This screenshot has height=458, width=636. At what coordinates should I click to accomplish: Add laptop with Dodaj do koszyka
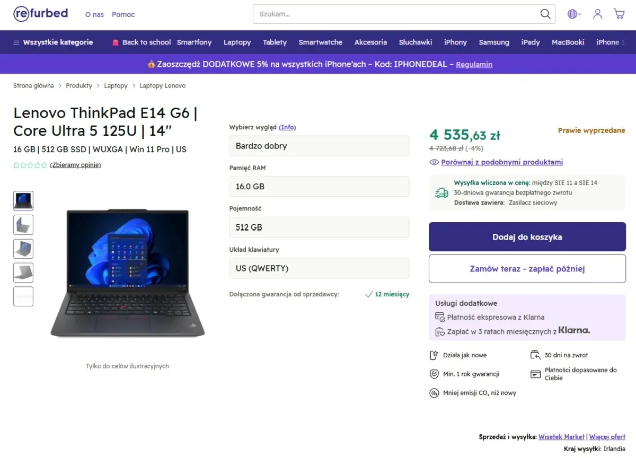(527, 237)
